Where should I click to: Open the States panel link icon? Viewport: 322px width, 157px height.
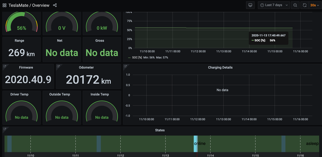pos(5,129)
